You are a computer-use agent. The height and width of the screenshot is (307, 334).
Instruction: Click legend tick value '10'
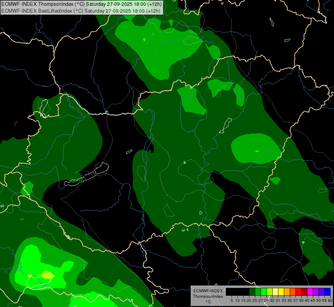pyautogui.click(x=237, y=301)
